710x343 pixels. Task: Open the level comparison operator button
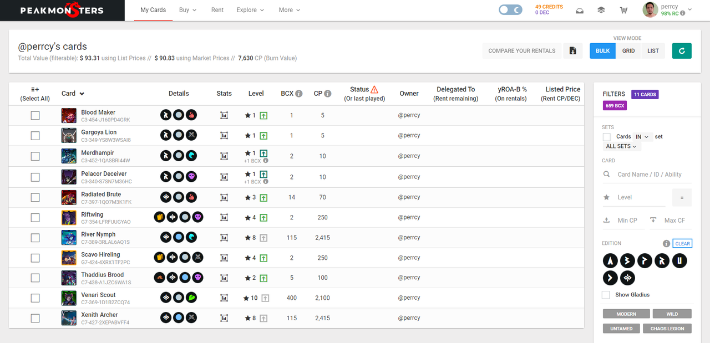pos(682,197)
